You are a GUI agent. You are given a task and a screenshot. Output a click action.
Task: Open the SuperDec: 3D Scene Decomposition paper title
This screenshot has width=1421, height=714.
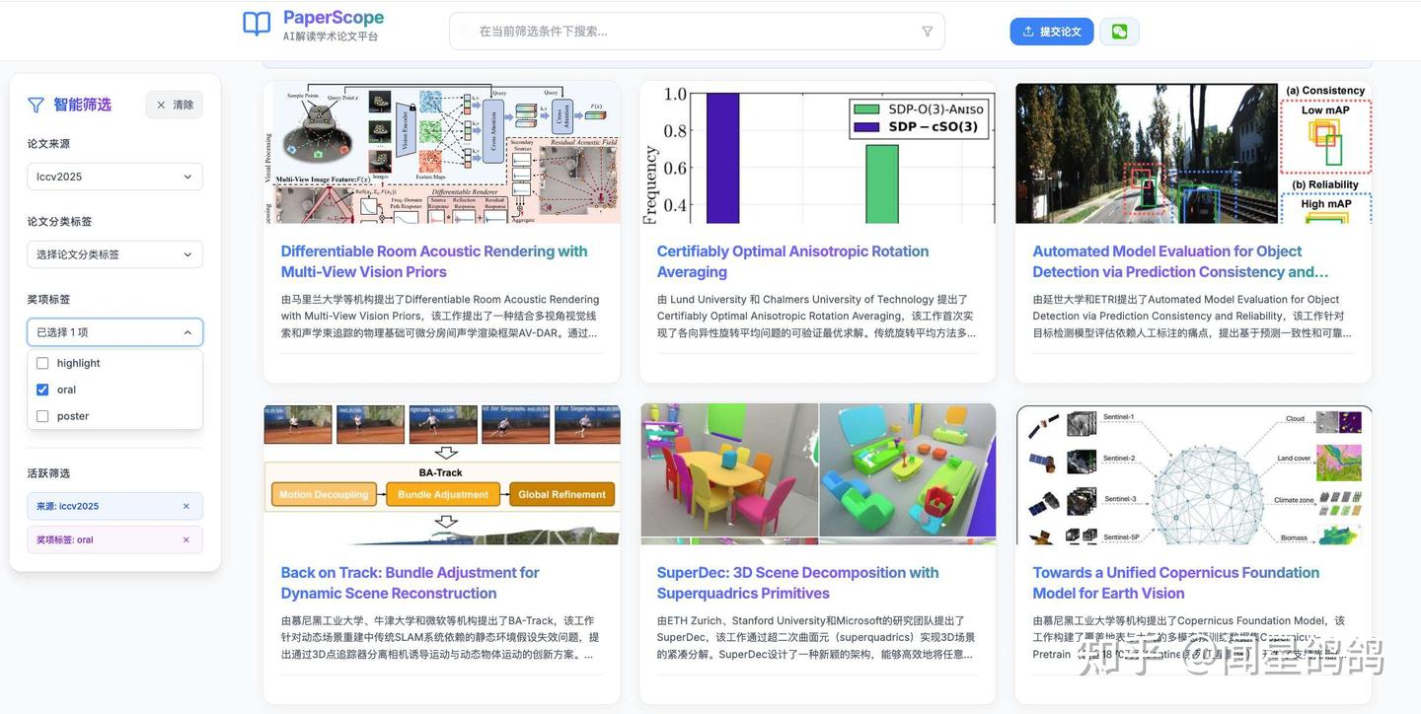tap(797, 582)
